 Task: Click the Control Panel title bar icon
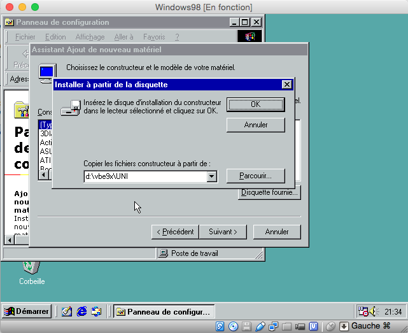click(10, 22)
